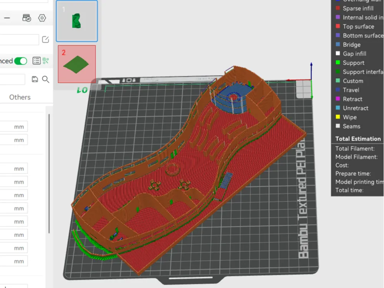Click the Top surface color swatch
Screen dimensions: 384x288
pyautogui.click(x=338, y=26)
